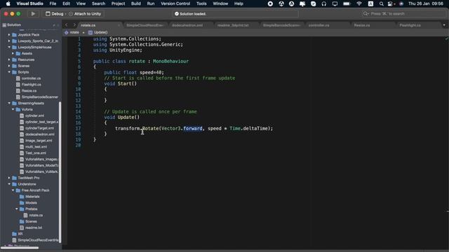Collapse the Prefabs folder
Image resolution: width=449 pixels, height=252 pixels.
[17, 209]
